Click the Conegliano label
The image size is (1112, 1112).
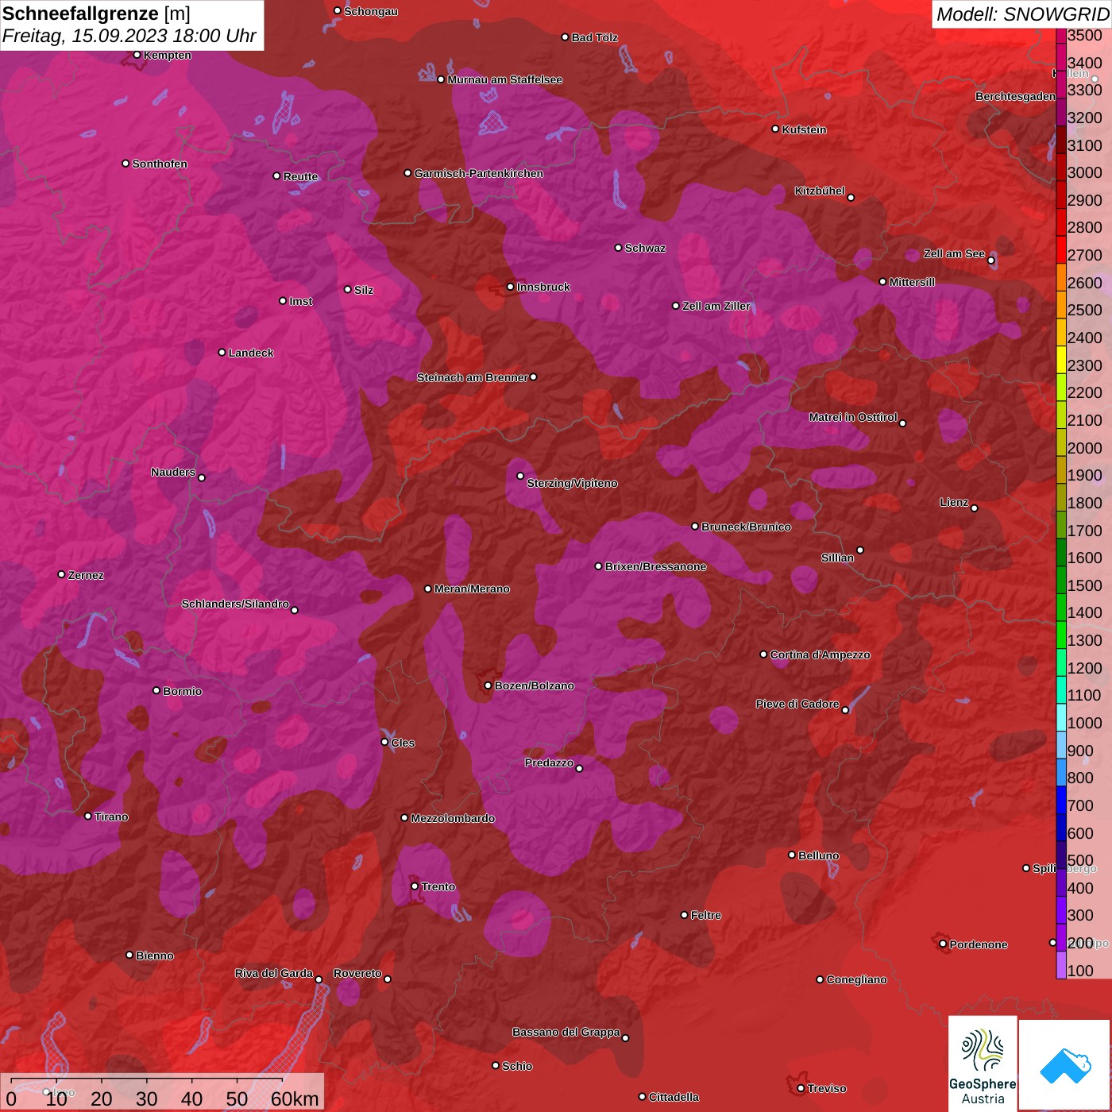coord(856,979)
